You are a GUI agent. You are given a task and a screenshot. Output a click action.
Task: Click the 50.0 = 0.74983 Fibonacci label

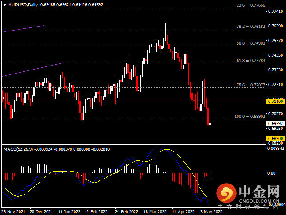(x=250, y=43)
